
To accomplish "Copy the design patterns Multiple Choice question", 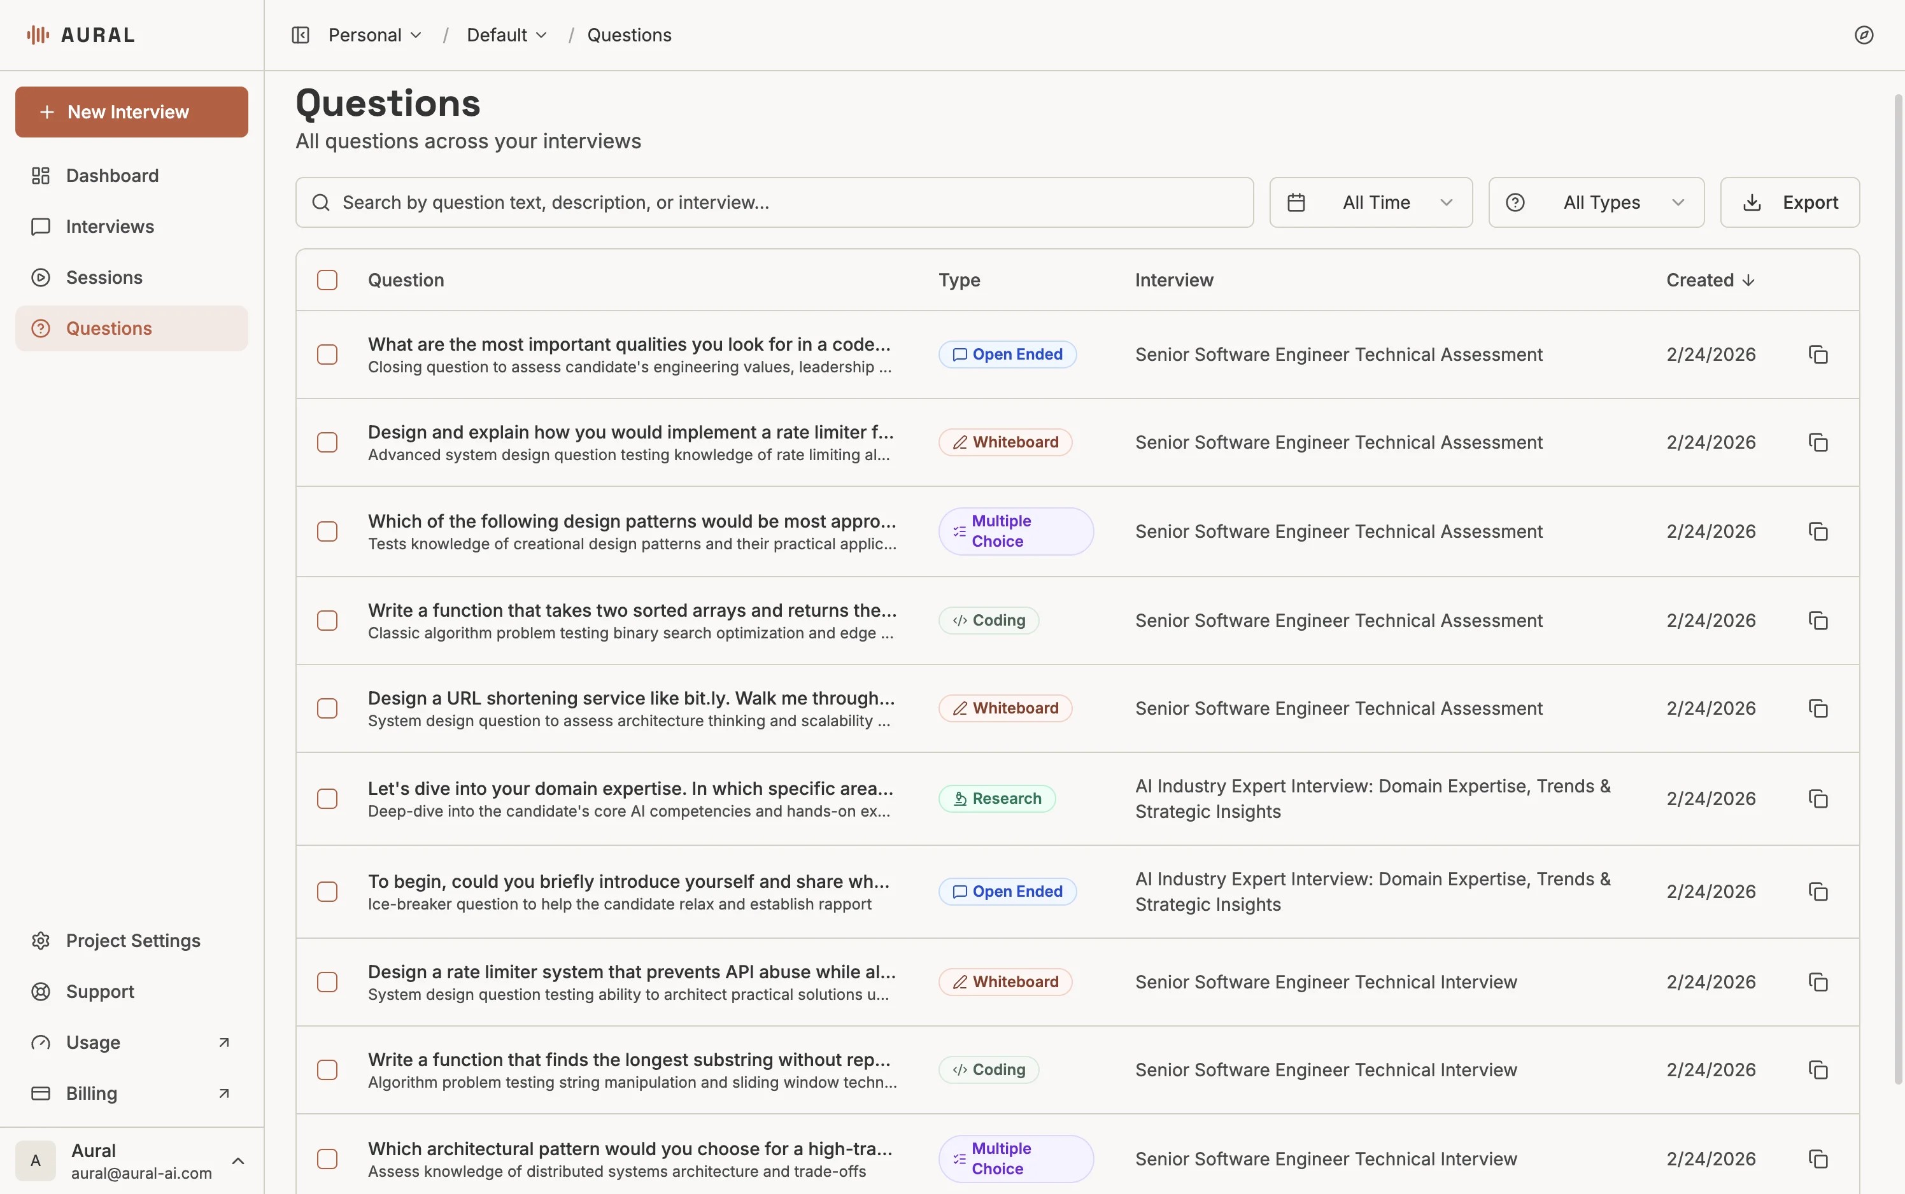I will (x=1818, y=531).
